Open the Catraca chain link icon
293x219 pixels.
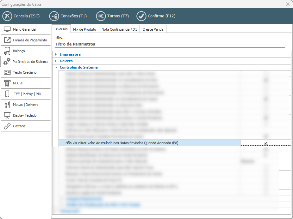7,126
